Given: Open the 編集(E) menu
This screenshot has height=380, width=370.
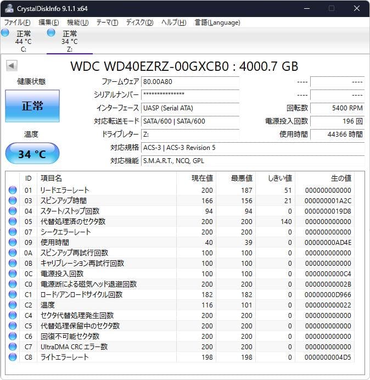Looking at the screenshot, I should click(x=49, y=23).
